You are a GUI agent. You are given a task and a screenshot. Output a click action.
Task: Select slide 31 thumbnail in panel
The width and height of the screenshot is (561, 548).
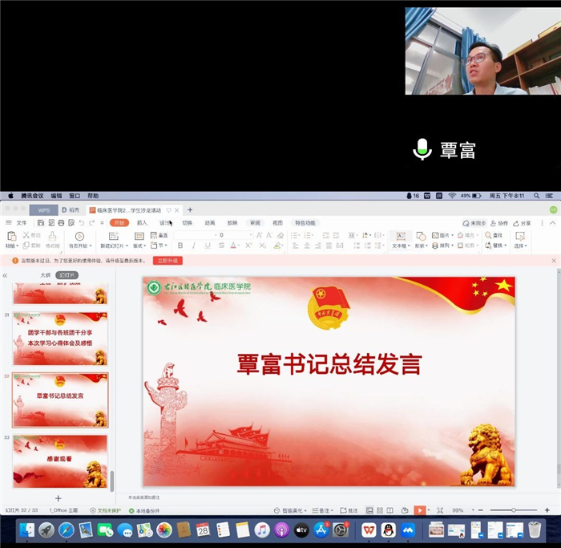pyautogui.click(x=60, y=339)
